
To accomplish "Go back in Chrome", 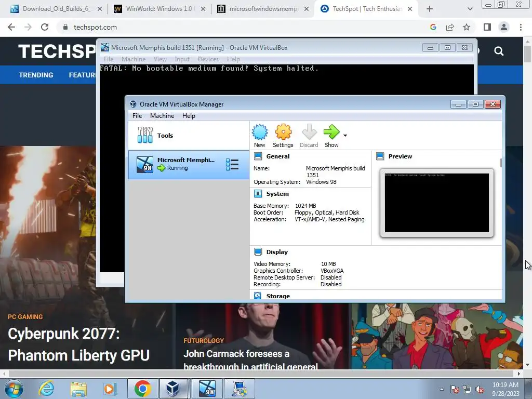I will 11,27.
